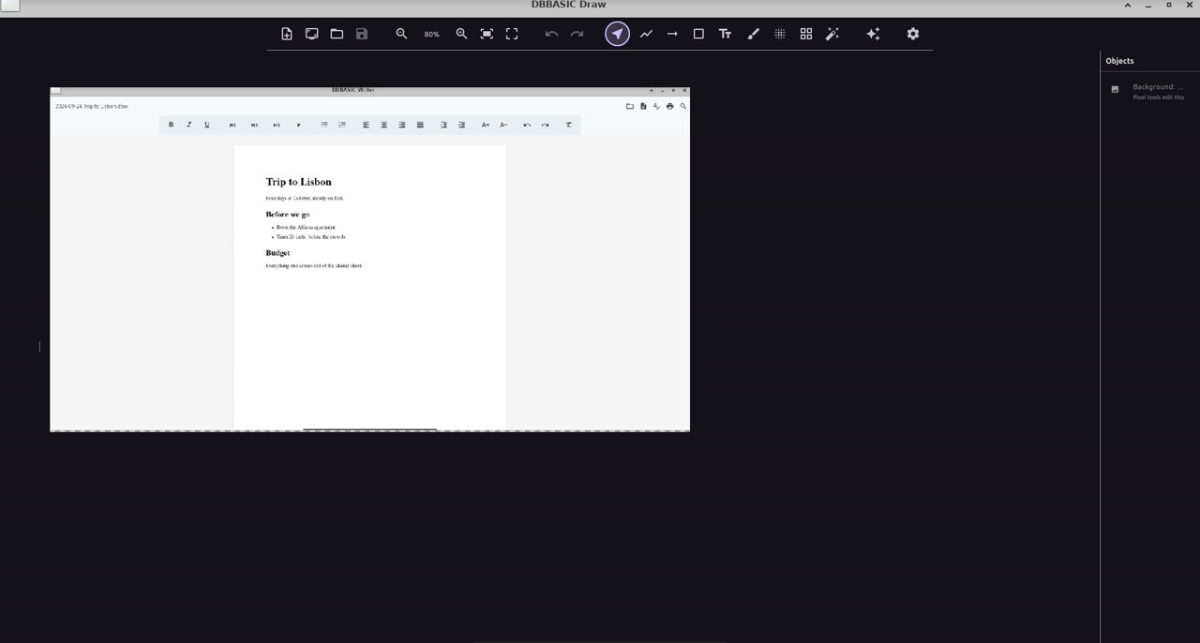
Task: Open settings gear menu
Action: point(913,34)
